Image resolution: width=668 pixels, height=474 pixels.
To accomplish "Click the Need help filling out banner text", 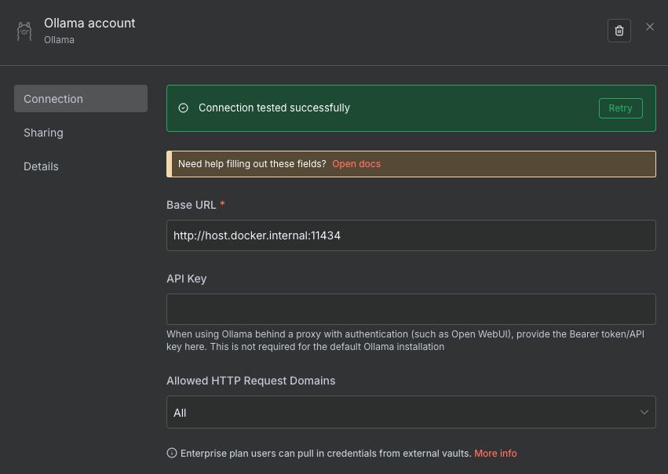I will point(251,164).
